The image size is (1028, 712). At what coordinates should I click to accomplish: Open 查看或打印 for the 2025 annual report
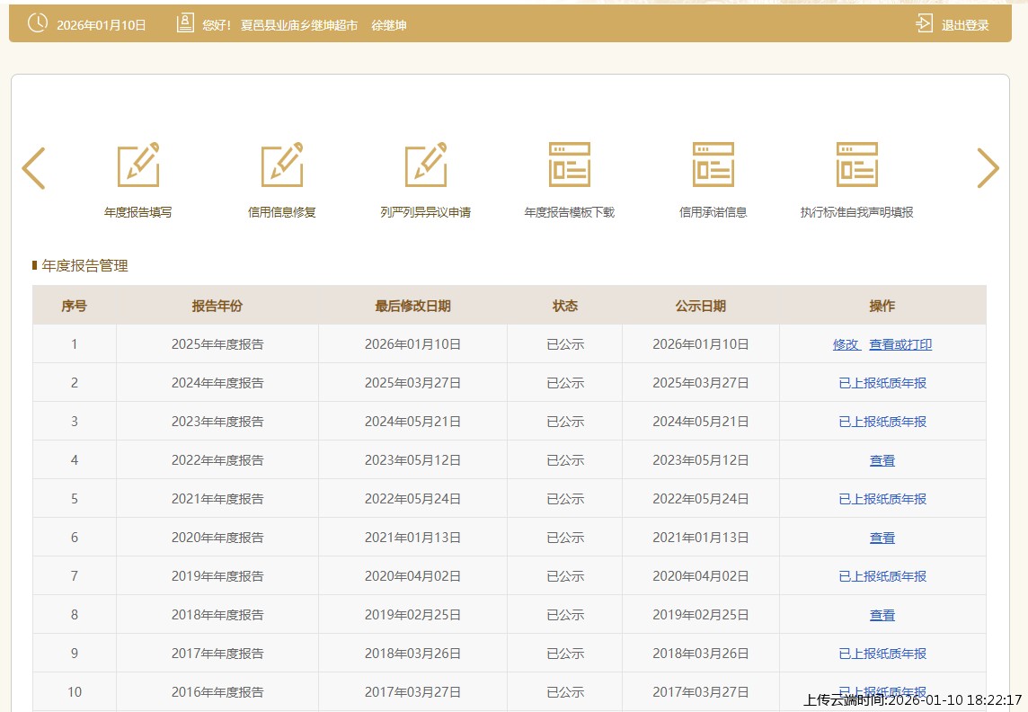900,344
